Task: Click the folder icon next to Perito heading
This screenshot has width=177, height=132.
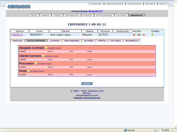Action: coord(29,71)
